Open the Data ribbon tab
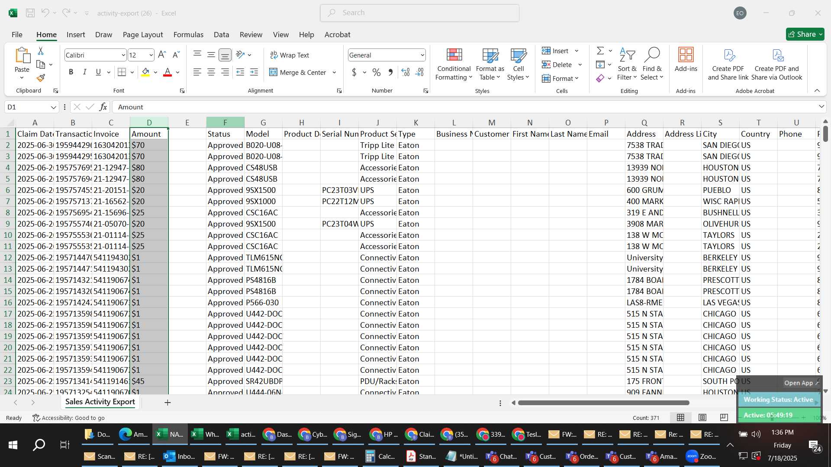Screen dimensions: 831x467 pos(221,35)
